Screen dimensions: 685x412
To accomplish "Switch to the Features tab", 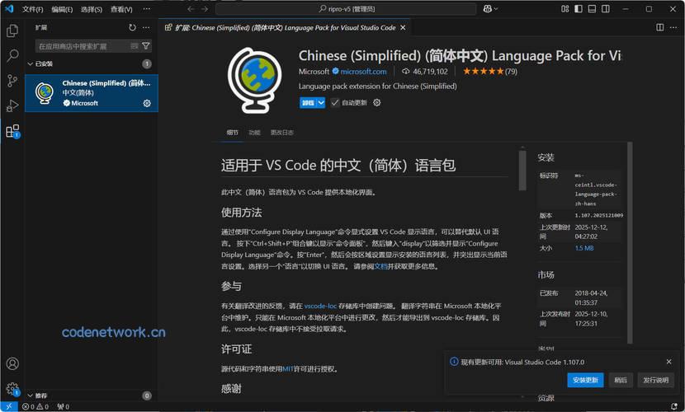I will pos(254,133).
